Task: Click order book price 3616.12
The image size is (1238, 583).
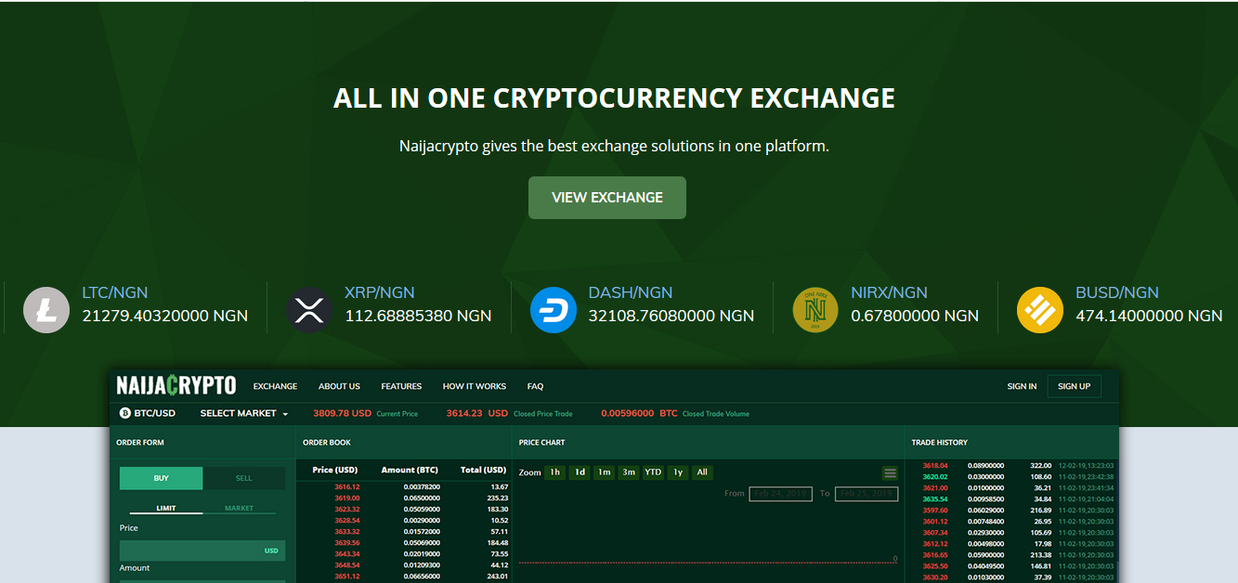Action: tap(346, 486)
